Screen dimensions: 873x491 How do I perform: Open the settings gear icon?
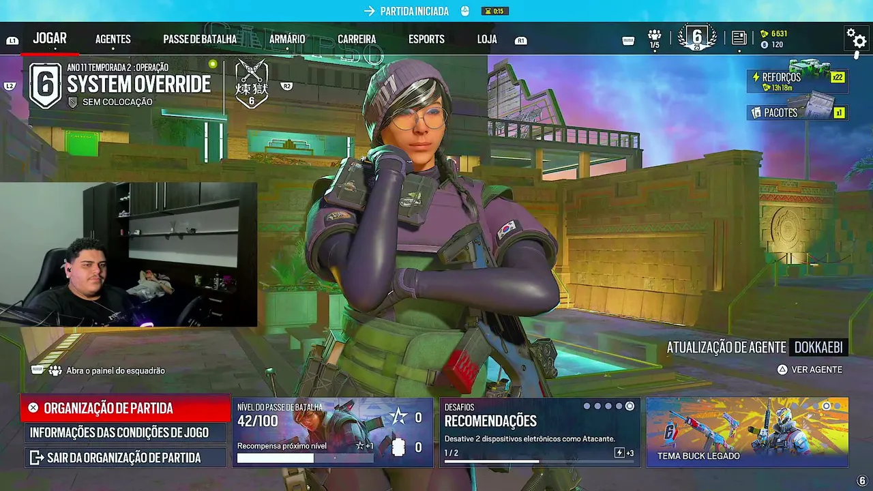pyautogui.click(x=856, y=38)
